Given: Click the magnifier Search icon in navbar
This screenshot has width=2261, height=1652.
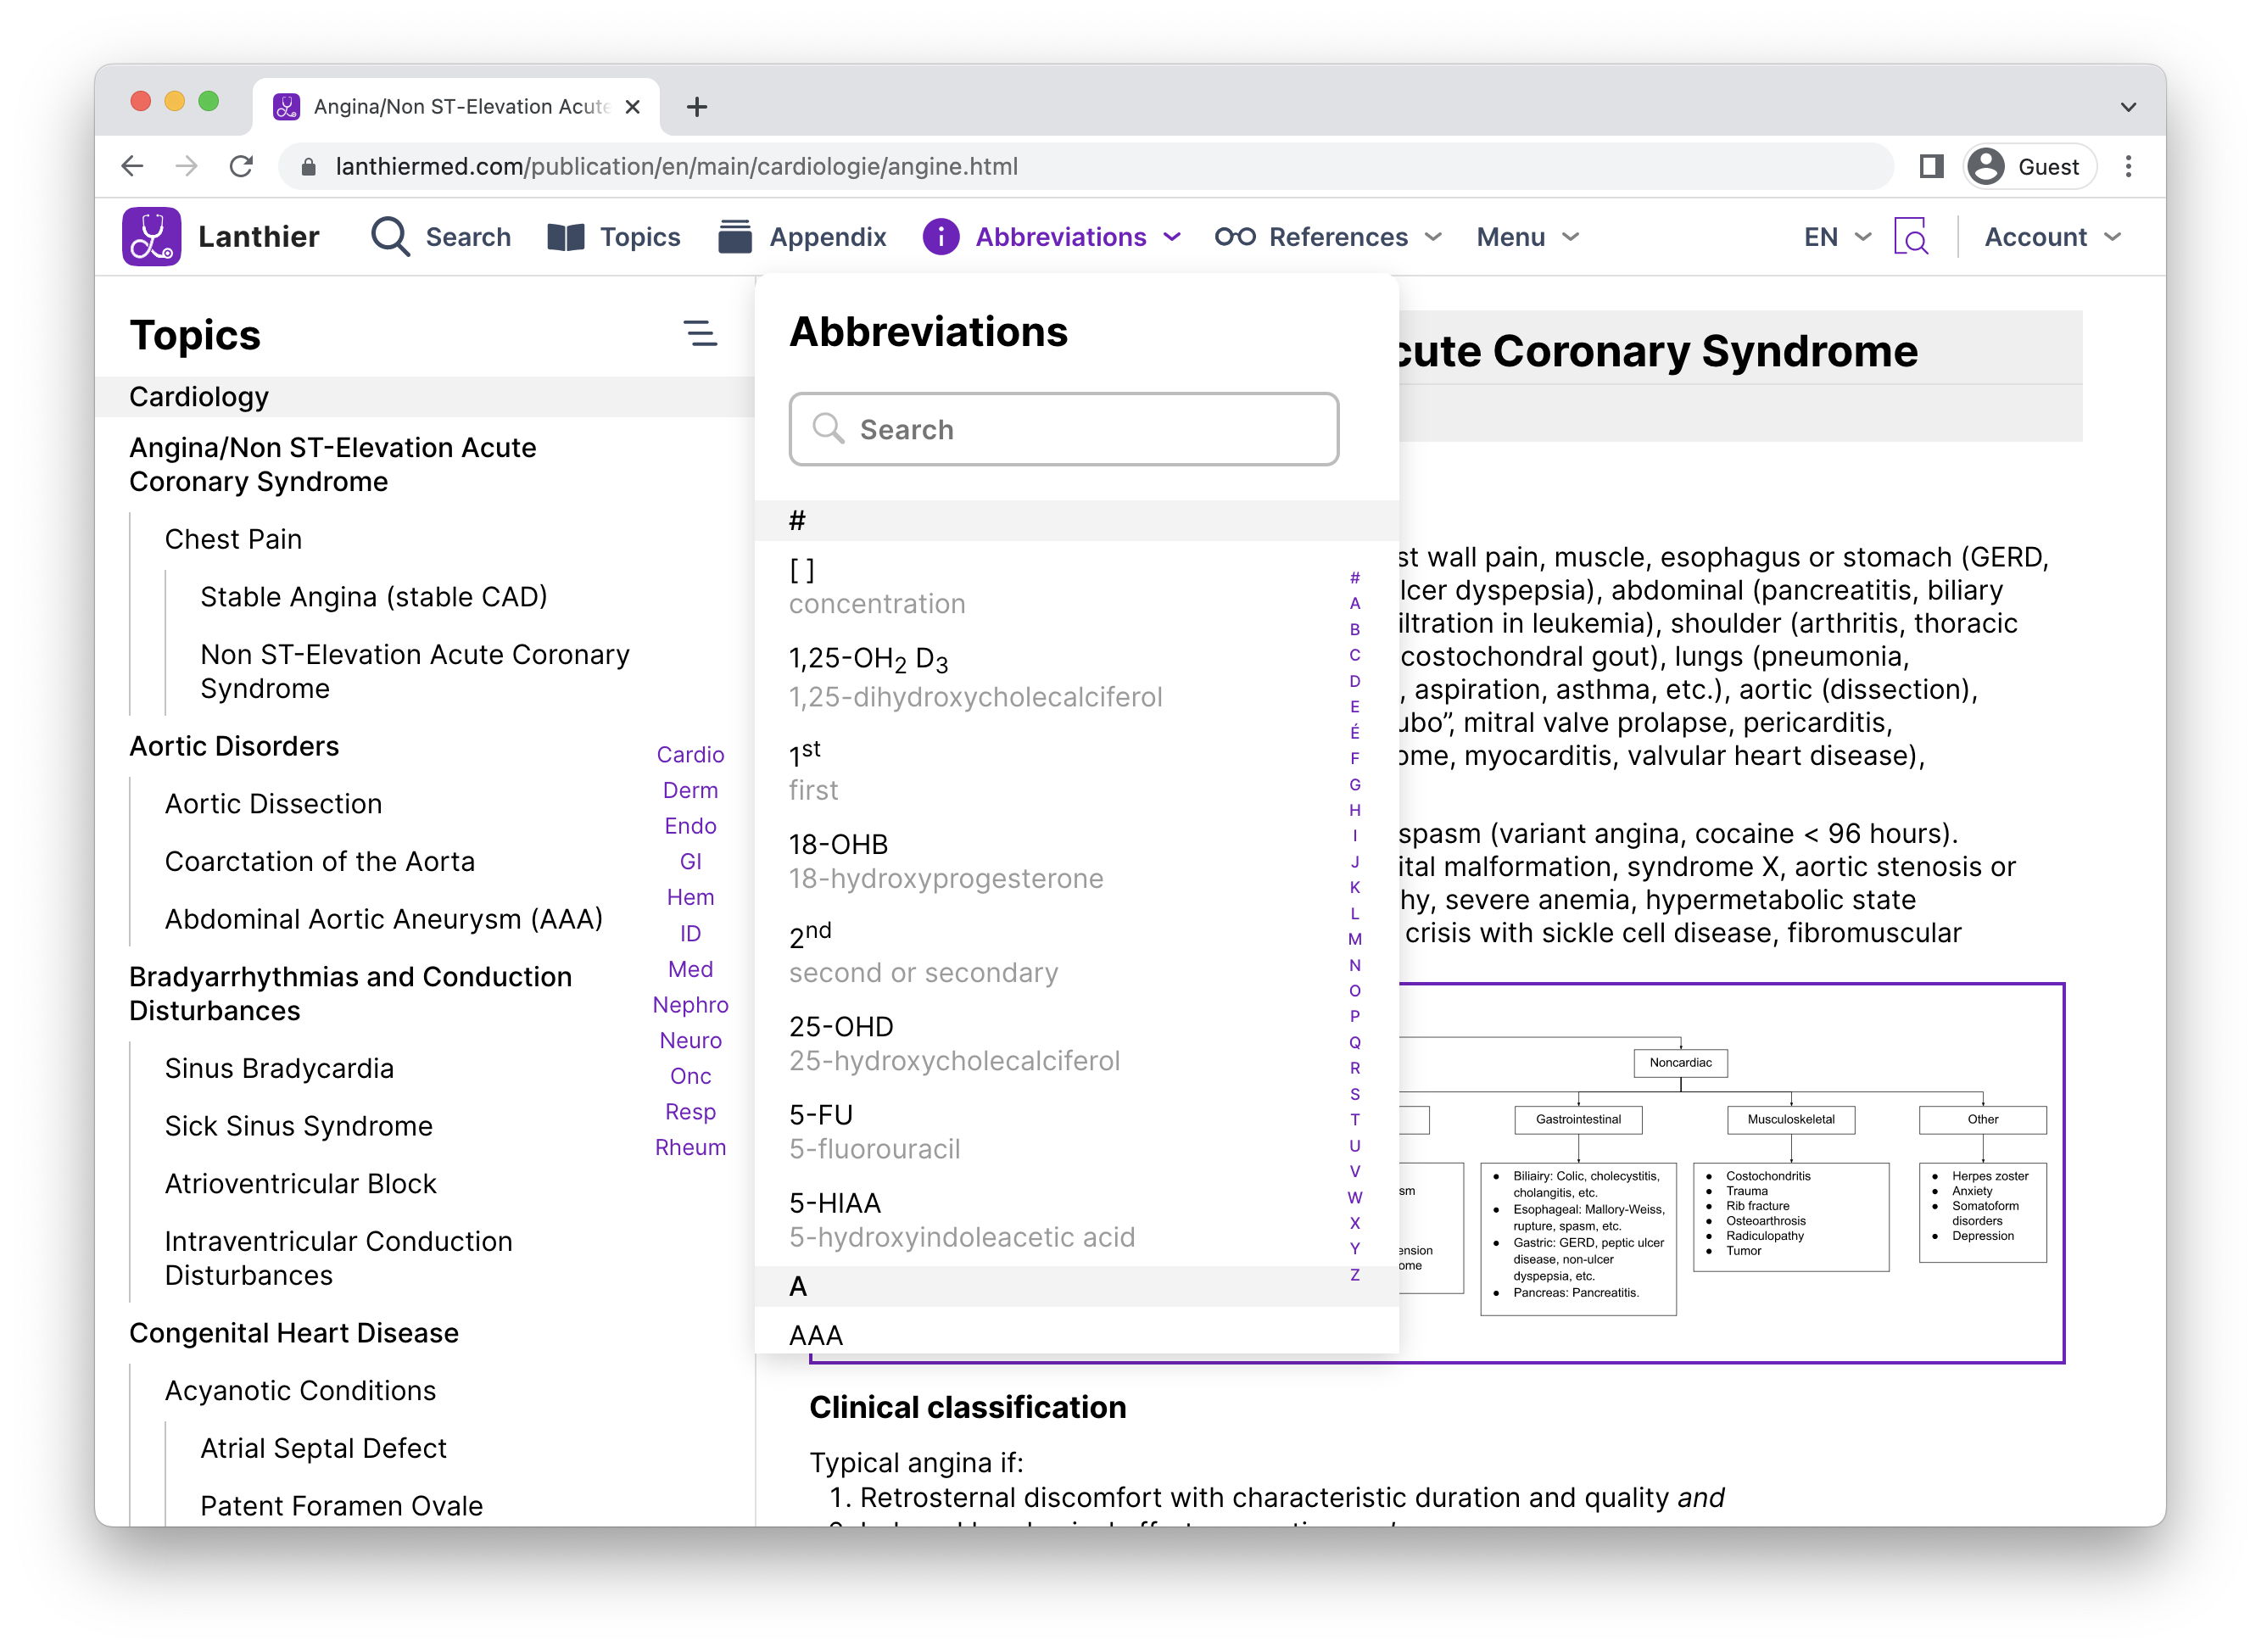Looking at the screenshot, I should pyautogui.click(x=389, y=237).
